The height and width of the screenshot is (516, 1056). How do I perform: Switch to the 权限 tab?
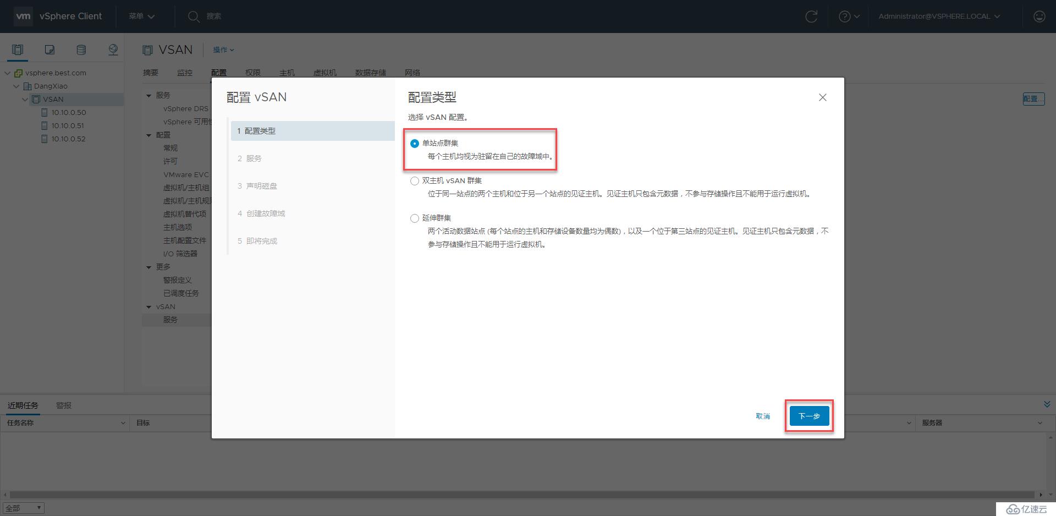253,73
